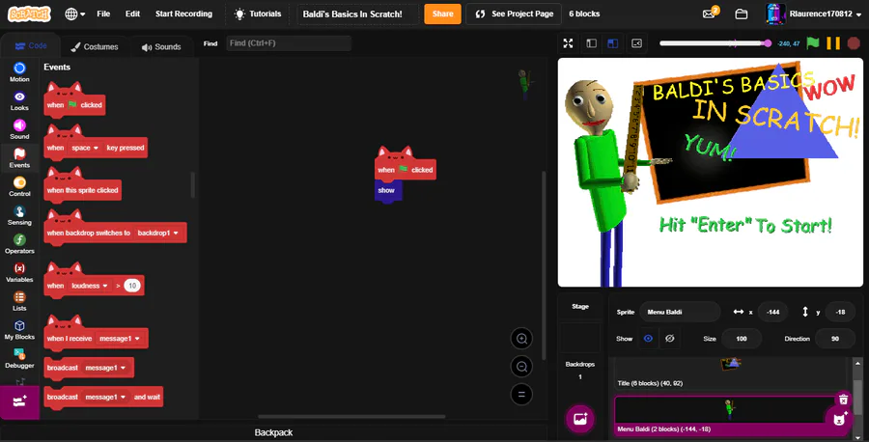Click the Add Extension button
The height and width of the screenshot is (442, 869).
[19, 401]
